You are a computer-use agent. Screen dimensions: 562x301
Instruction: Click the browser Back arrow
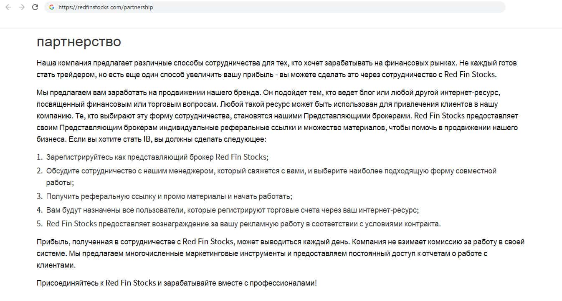(x=8, y=7)
